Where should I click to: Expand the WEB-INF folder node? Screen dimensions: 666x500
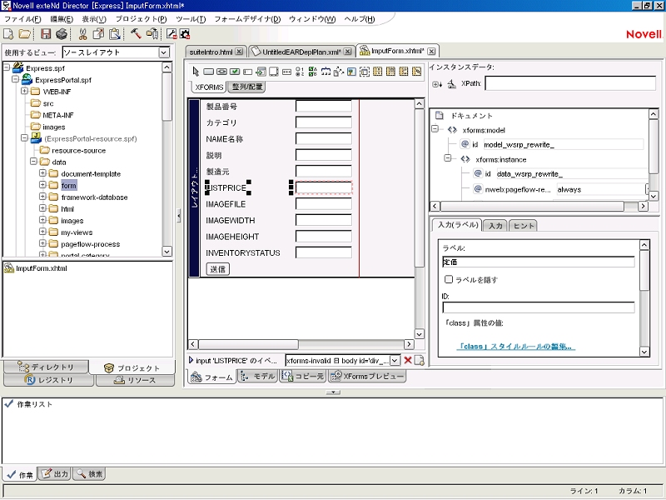click(24, 91)
